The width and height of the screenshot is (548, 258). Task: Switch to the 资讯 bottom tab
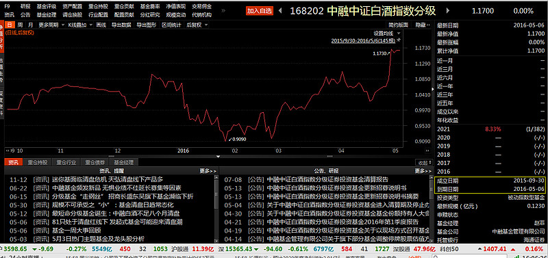click(13, 162)
